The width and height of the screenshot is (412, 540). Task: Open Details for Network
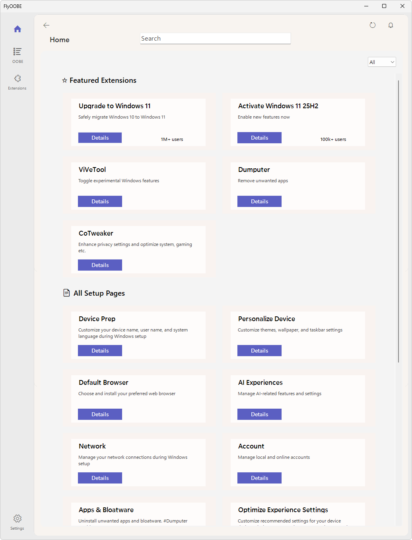tap(100, 478)
